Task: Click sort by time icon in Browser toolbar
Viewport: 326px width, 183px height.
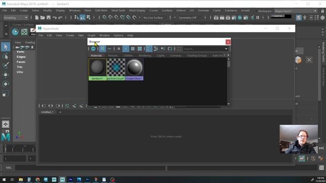Action: 162,49
